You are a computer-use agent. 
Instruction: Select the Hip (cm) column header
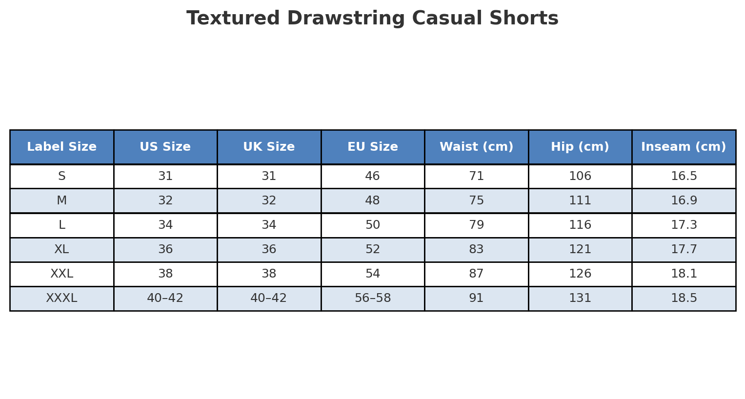[x=580, y=147]
